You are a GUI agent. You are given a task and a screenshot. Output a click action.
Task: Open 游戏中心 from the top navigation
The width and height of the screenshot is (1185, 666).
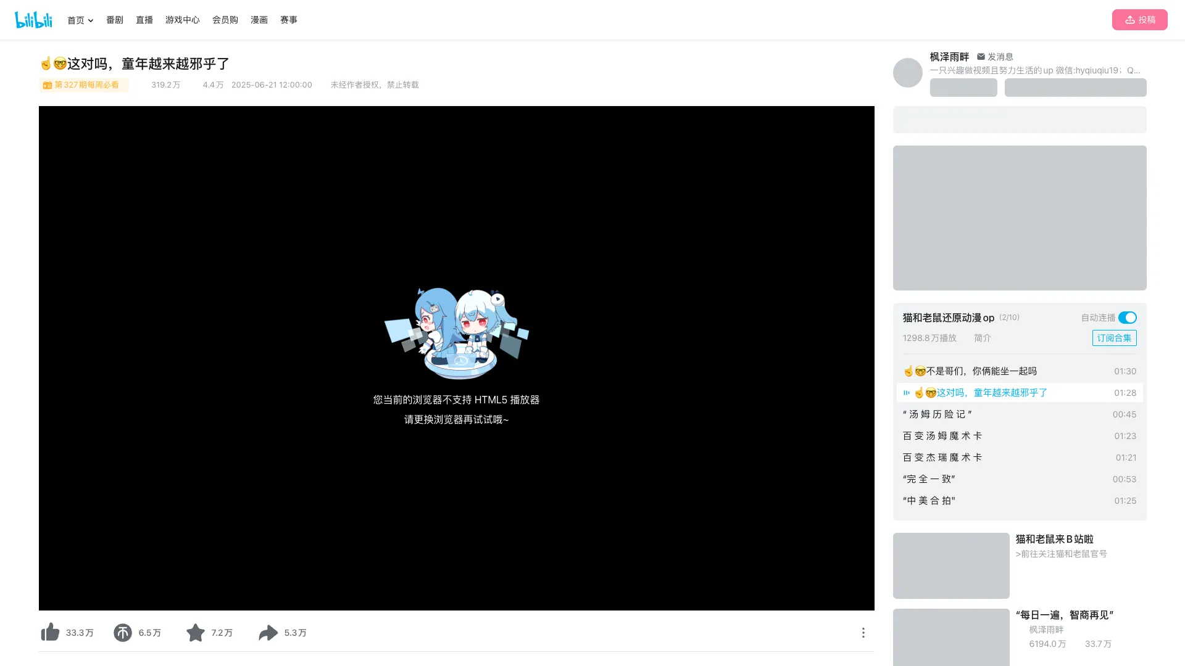[x=183, y=20]
